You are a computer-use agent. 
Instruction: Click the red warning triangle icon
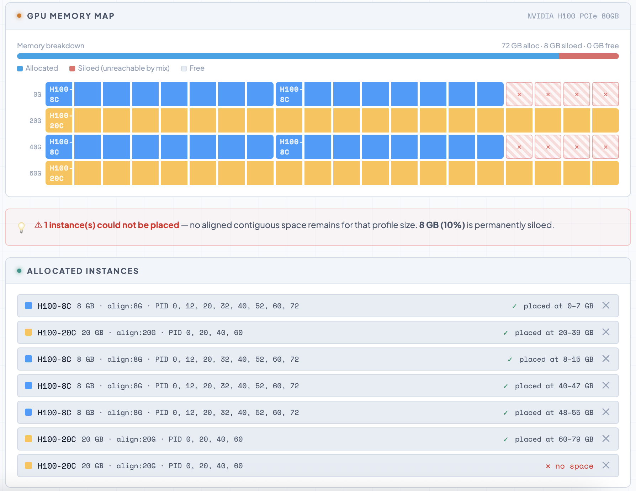coord(38,225)
